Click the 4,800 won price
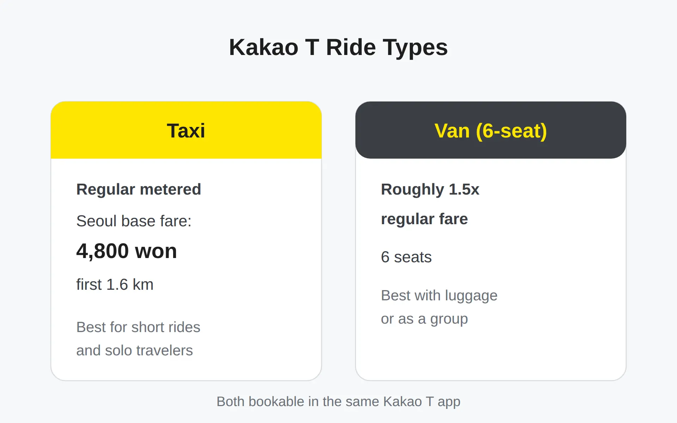This screenshot has height=423, width=677. pyautogui.click(x=127, y=251)
